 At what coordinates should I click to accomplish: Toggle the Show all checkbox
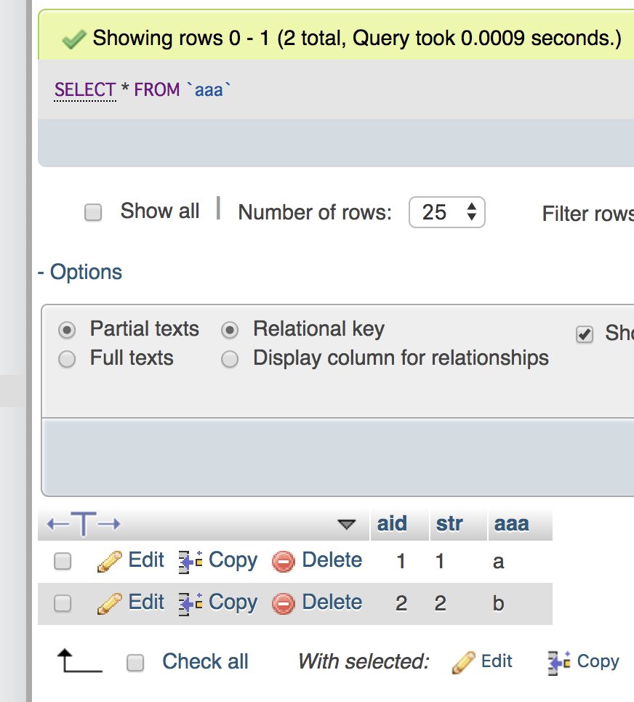click(93, 212)
